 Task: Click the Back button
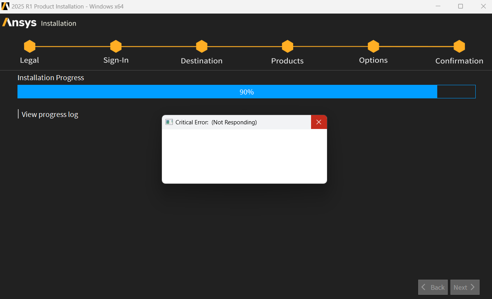(x=433, y=287)
